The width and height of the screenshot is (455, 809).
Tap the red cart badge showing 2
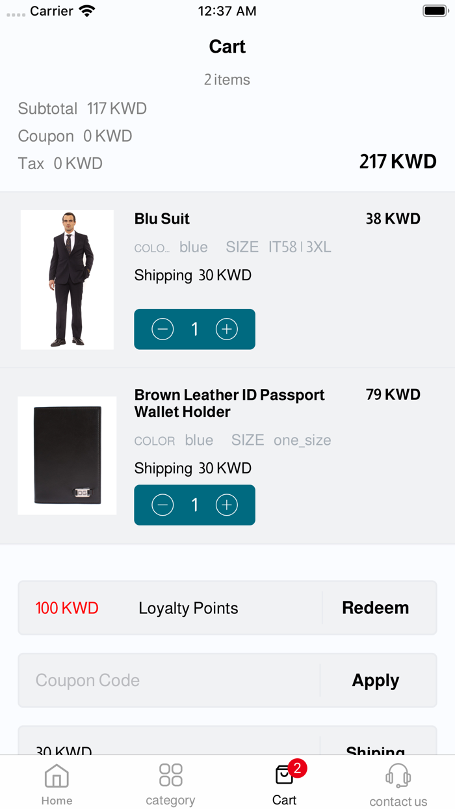tap(297, 768)
